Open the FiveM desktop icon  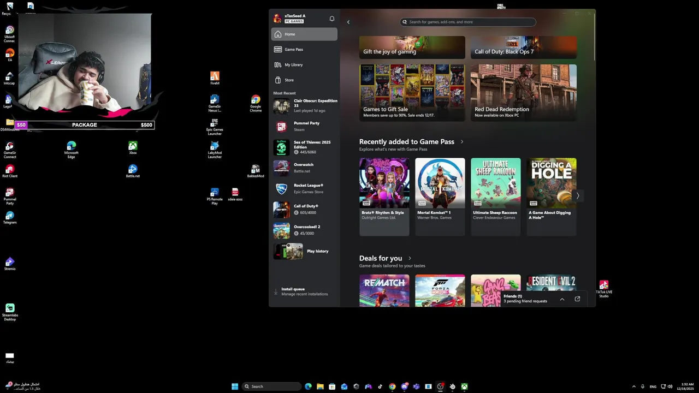click(215, 79)
